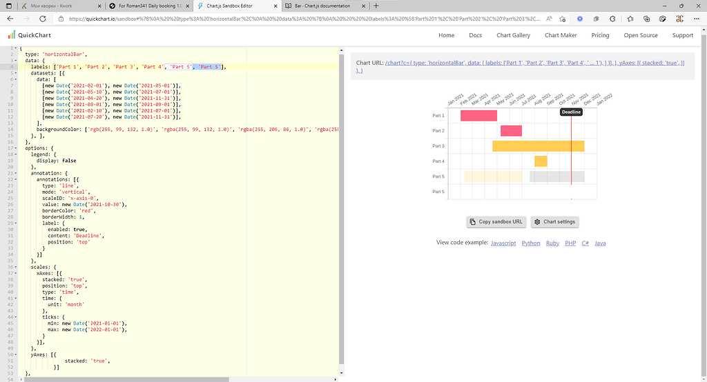View the Python code example

pos(531,243)
